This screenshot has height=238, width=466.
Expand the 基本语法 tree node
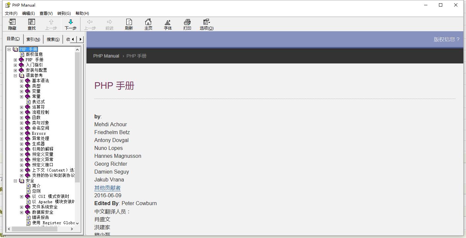pyautogui.click(x=21, y=81)
